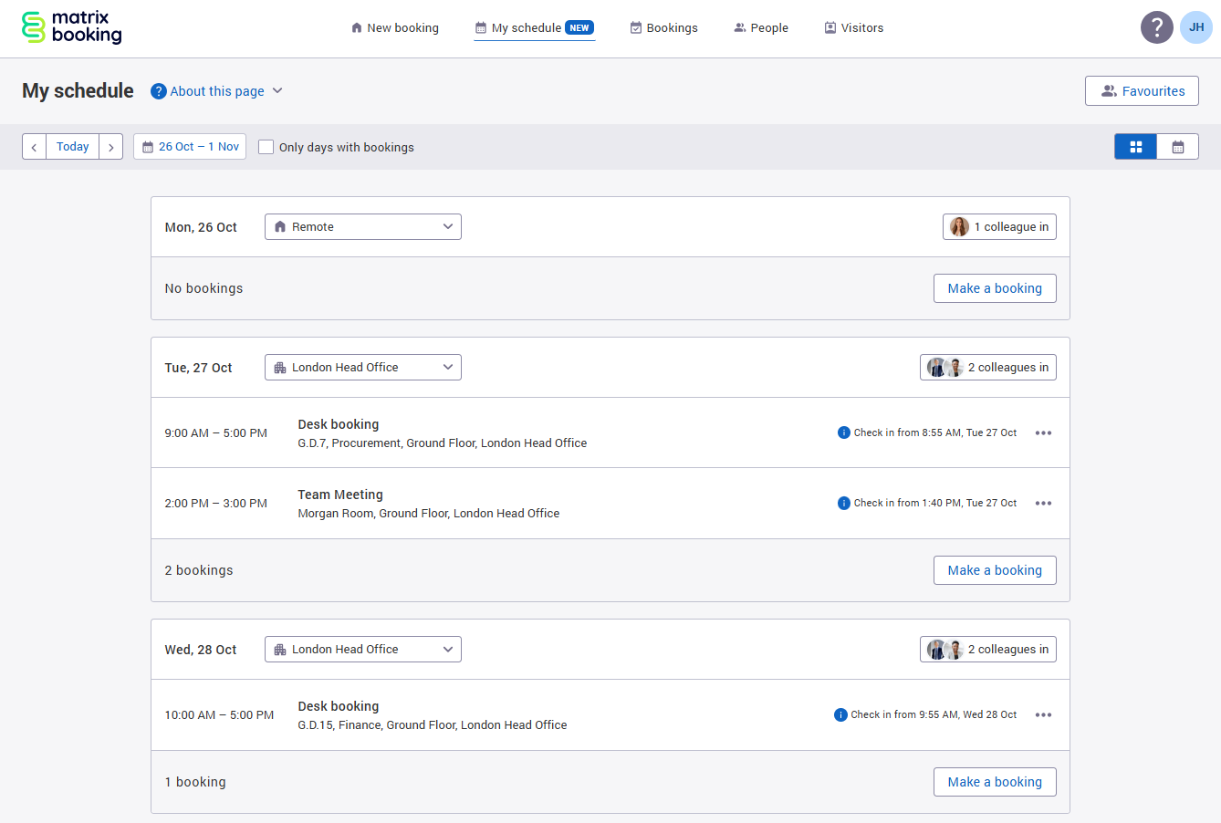Screen dimensions: 1221x823
Task: Tick Only days with bookings checkbox
Action: (x=266, y=147)
